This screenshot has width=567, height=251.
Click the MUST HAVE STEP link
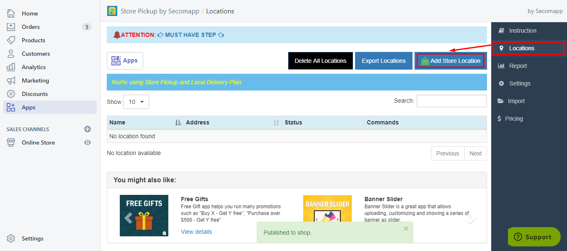point(191,35)
